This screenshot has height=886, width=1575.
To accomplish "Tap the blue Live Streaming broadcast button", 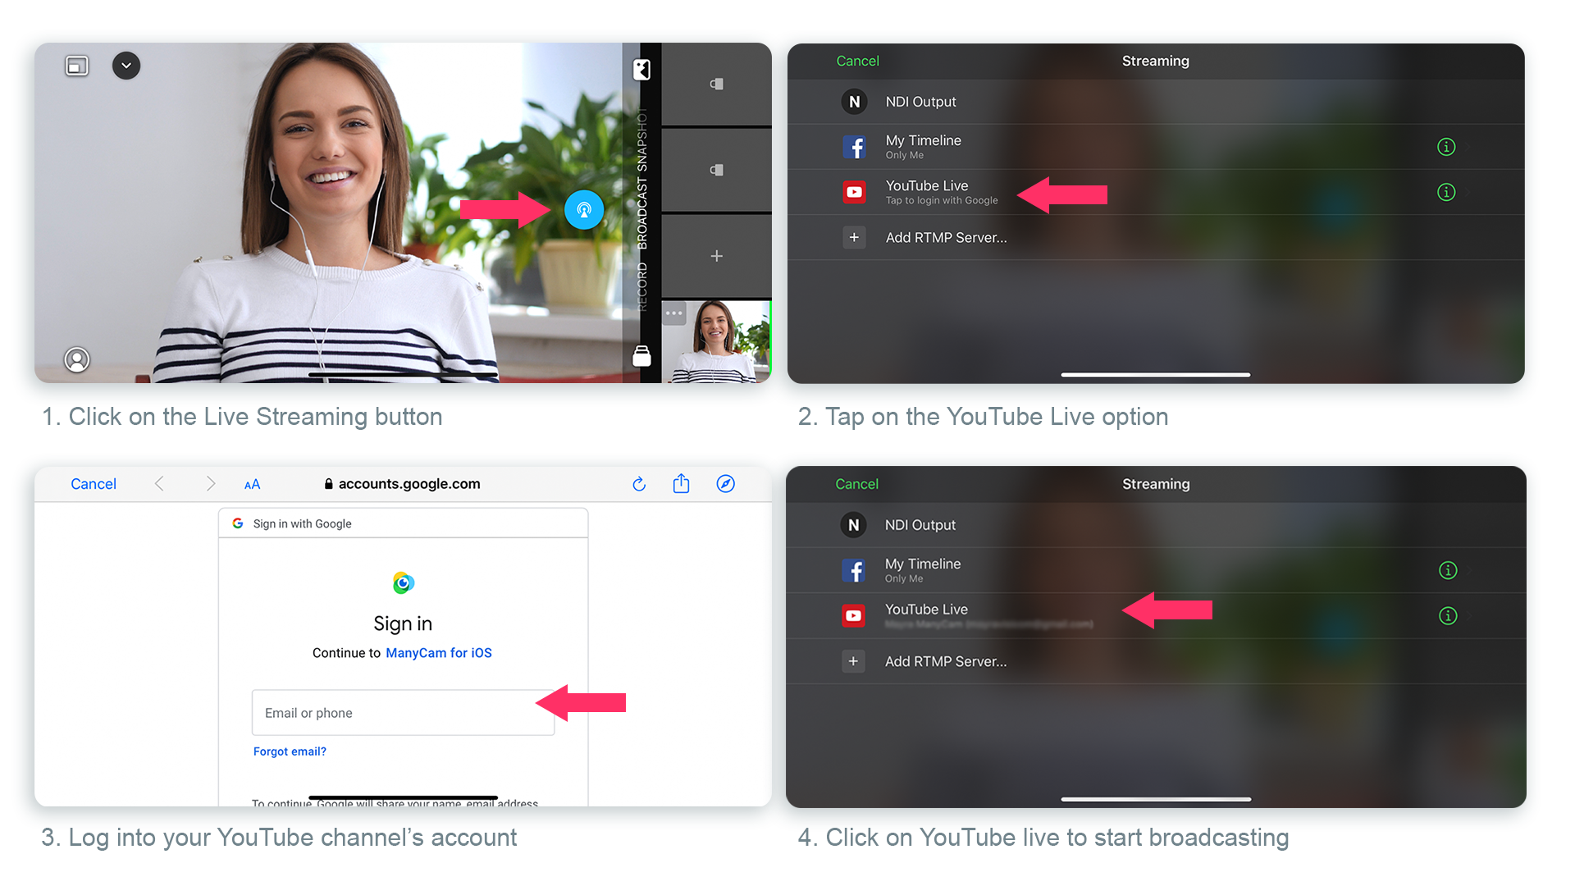I will tap(584, 210).
